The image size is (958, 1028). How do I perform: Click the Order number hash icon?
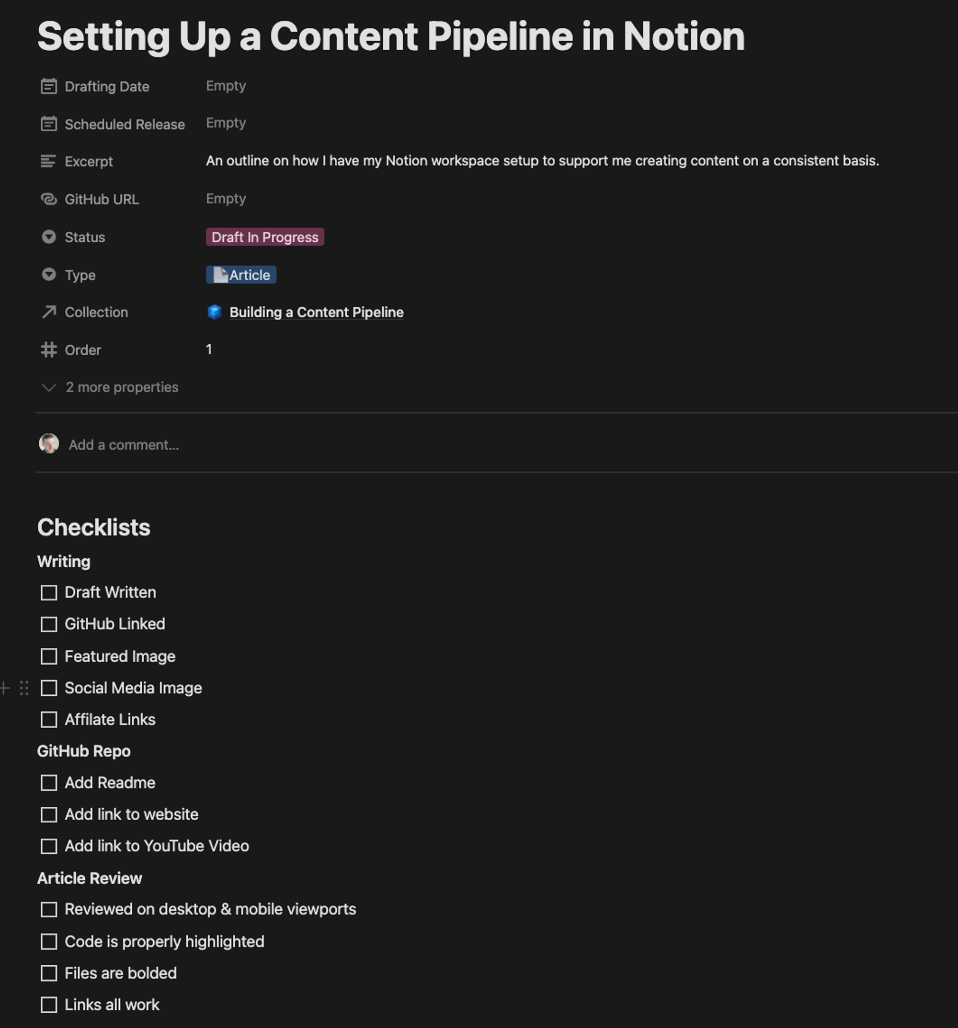tap(49, 350)
